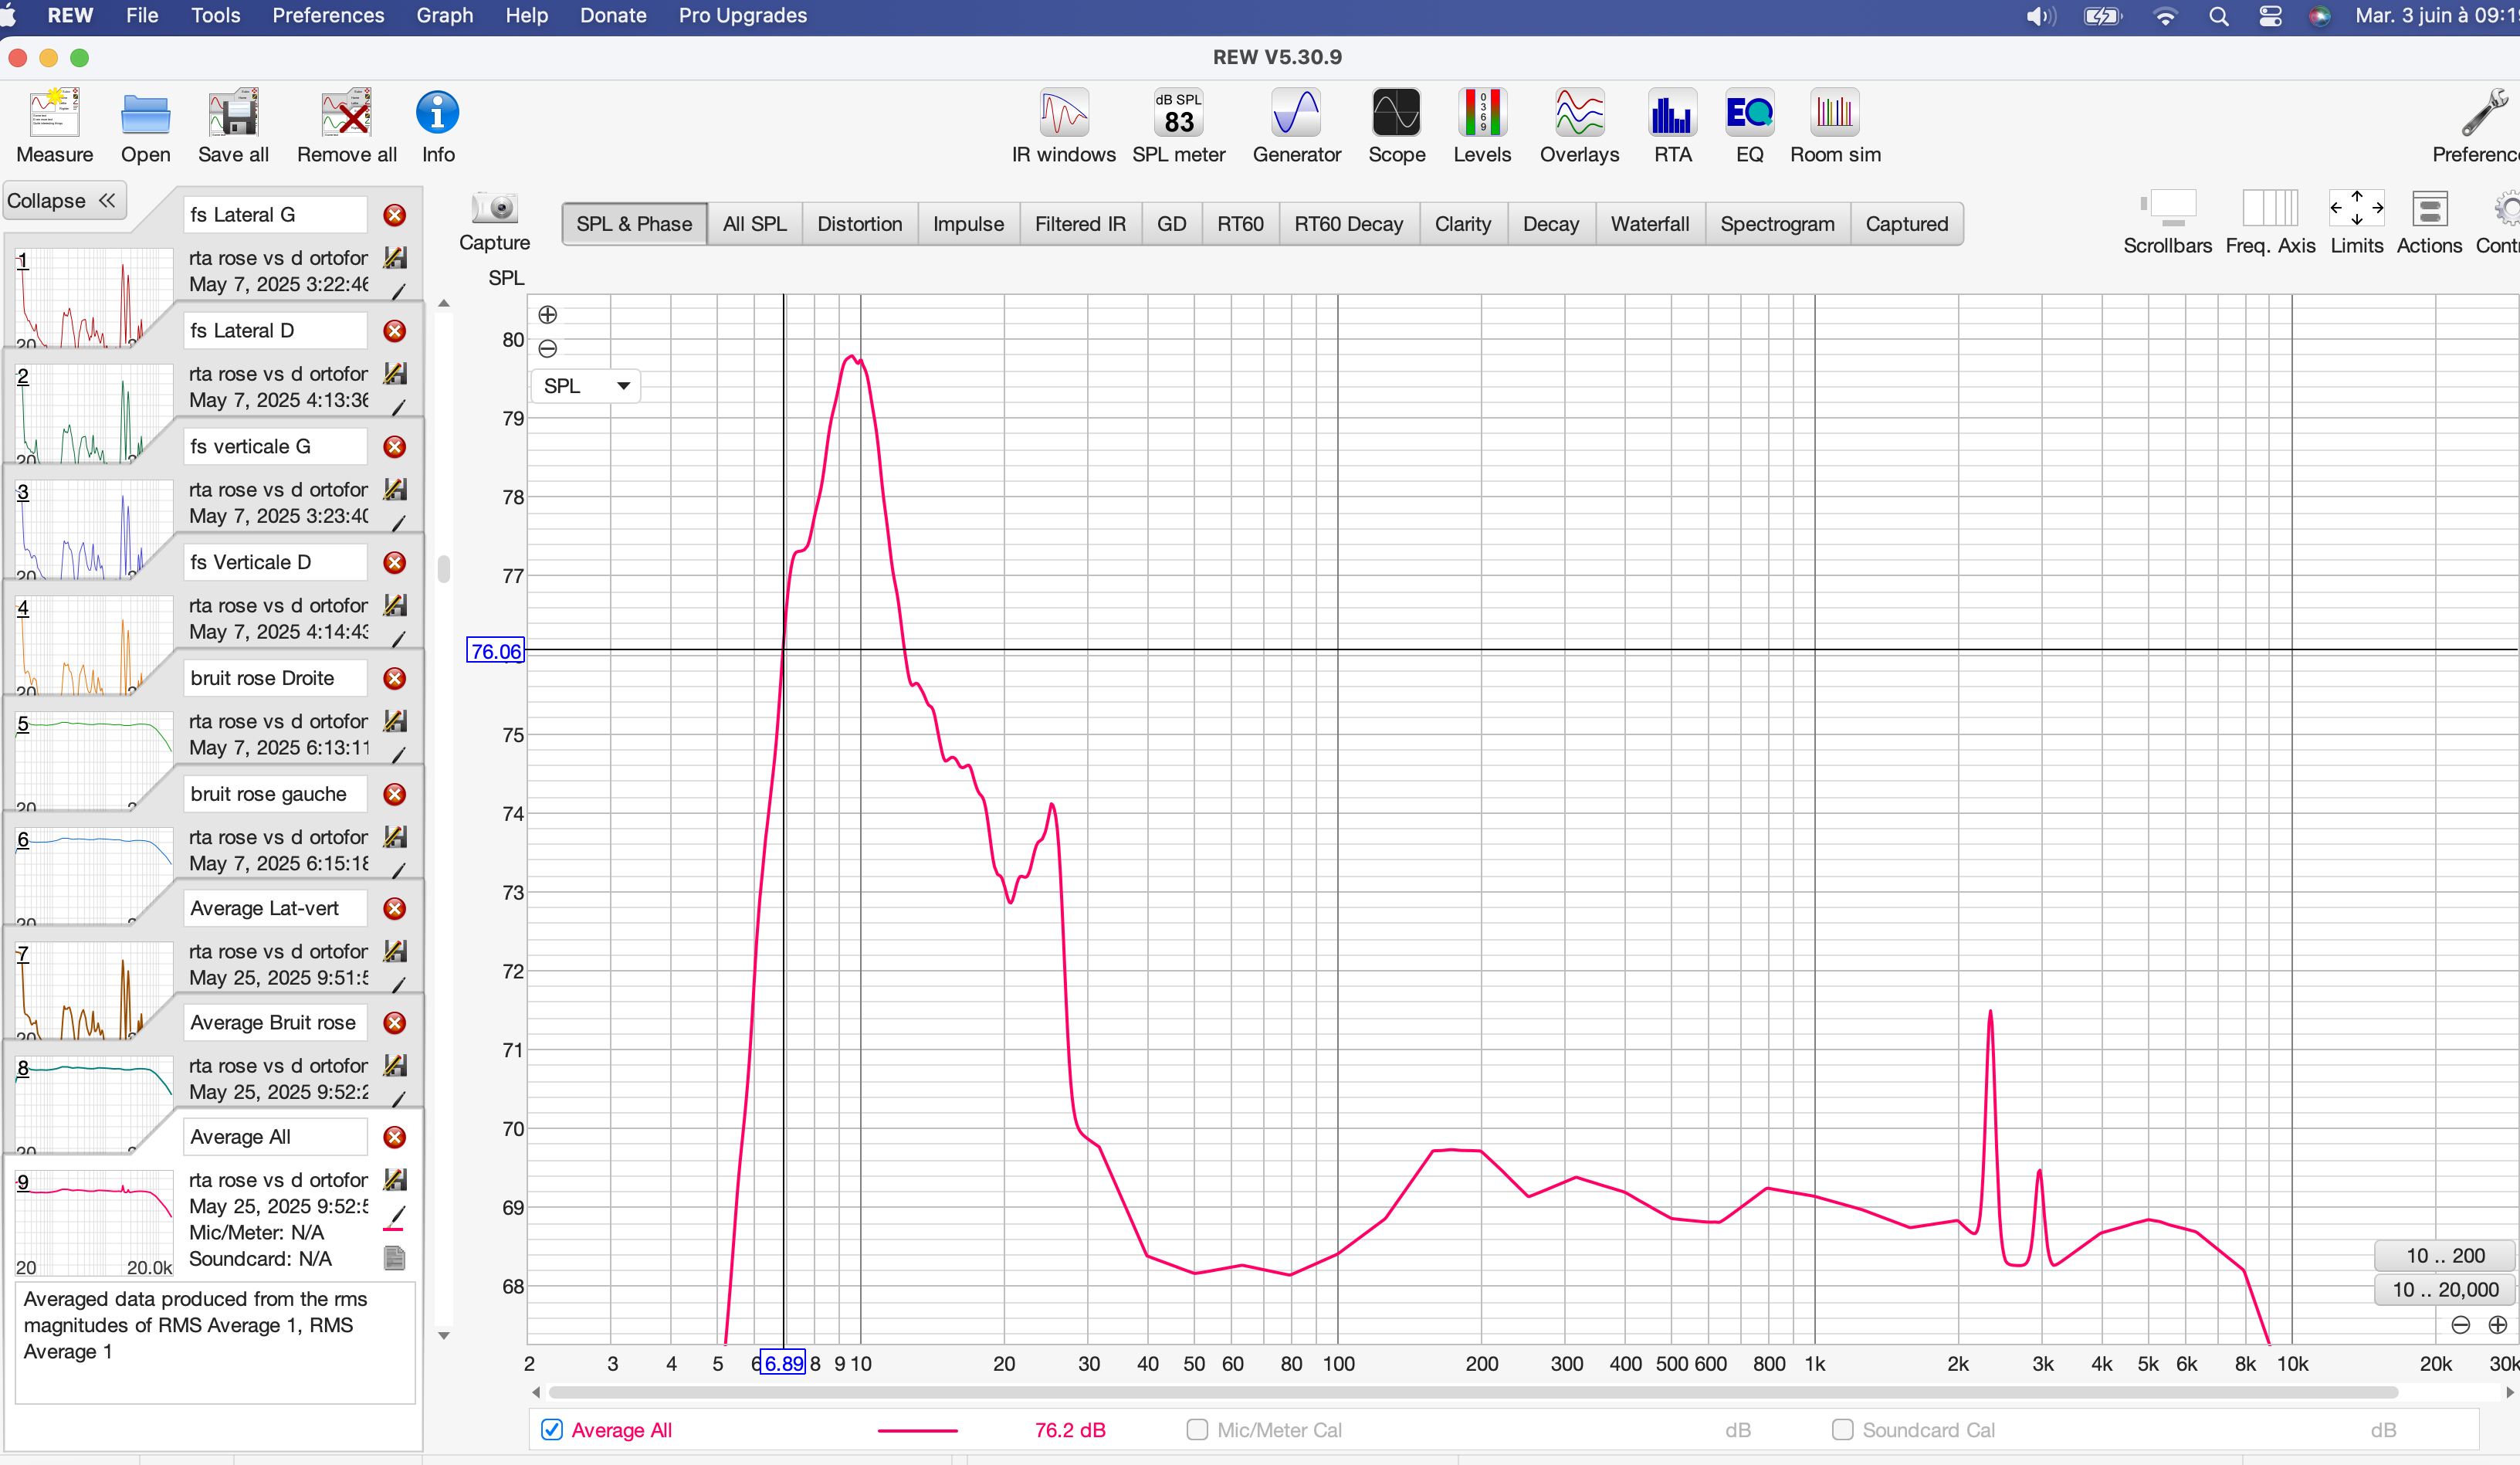Remove the fs Lateral G measurement
This screenshot has width=2520, height=1465.
point(395,215)
